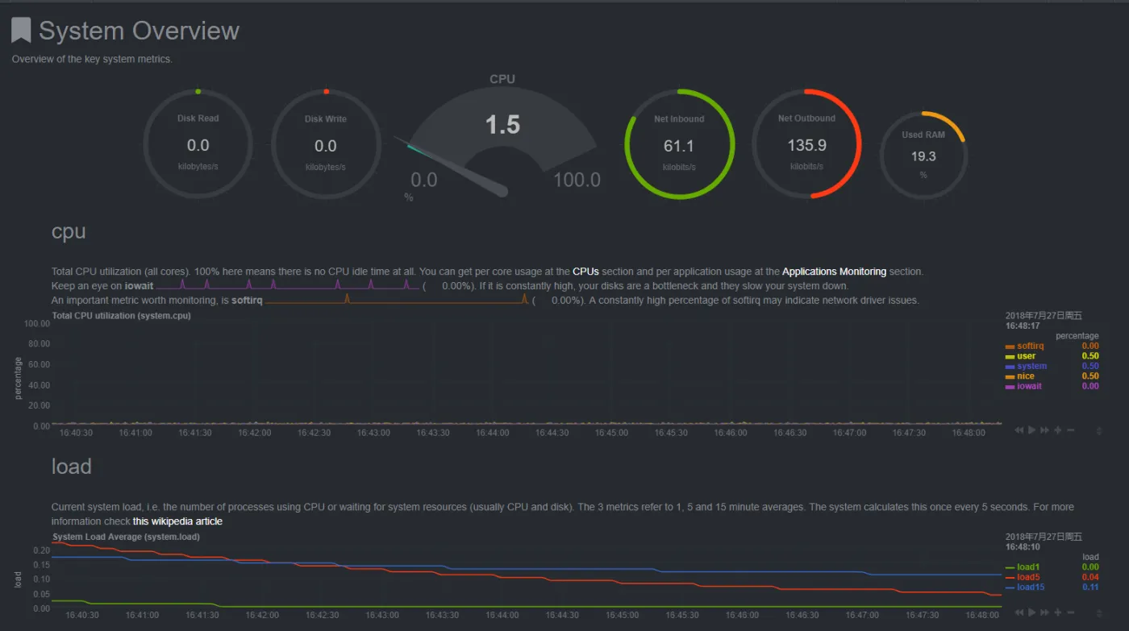
Task: Pan the load chart left with rewind icon
Action: [1019, 612]
